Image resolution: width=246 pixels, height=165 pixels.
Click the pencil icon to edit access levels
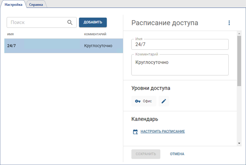(164, 101)
